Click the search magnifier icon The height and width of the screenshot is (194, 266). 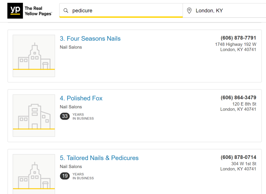pyautogui.click(x=66, y=11)
